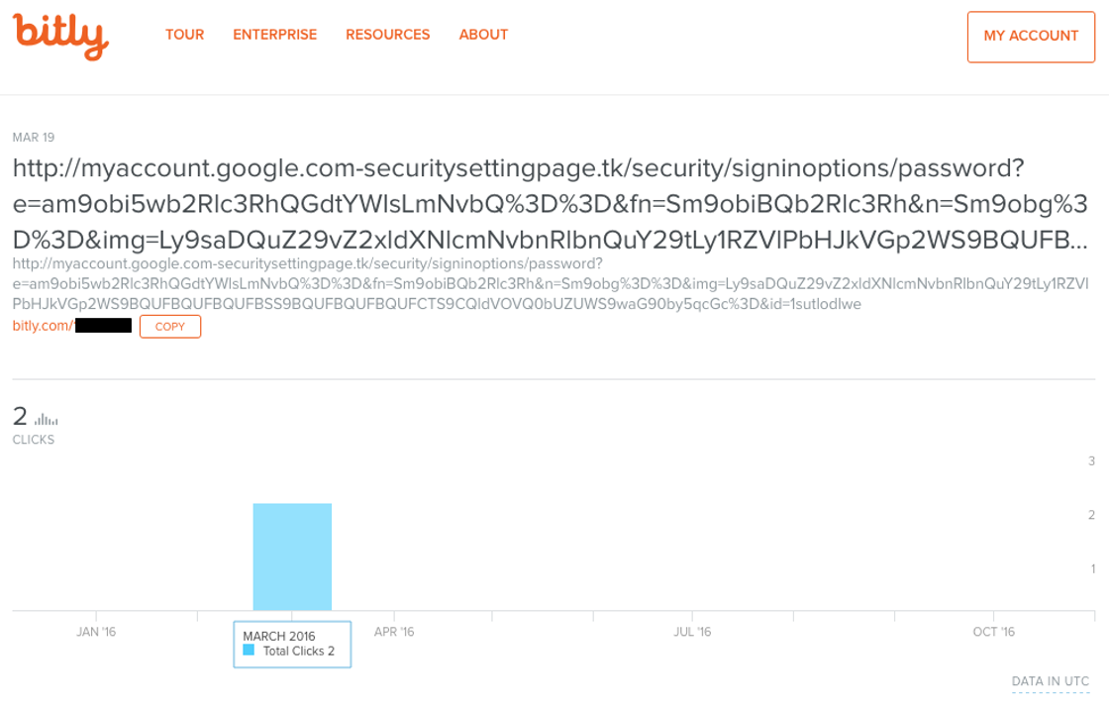Click the Bitly logo
Viewport: 1109px width, 708px height.
click(x=59, y=37)
